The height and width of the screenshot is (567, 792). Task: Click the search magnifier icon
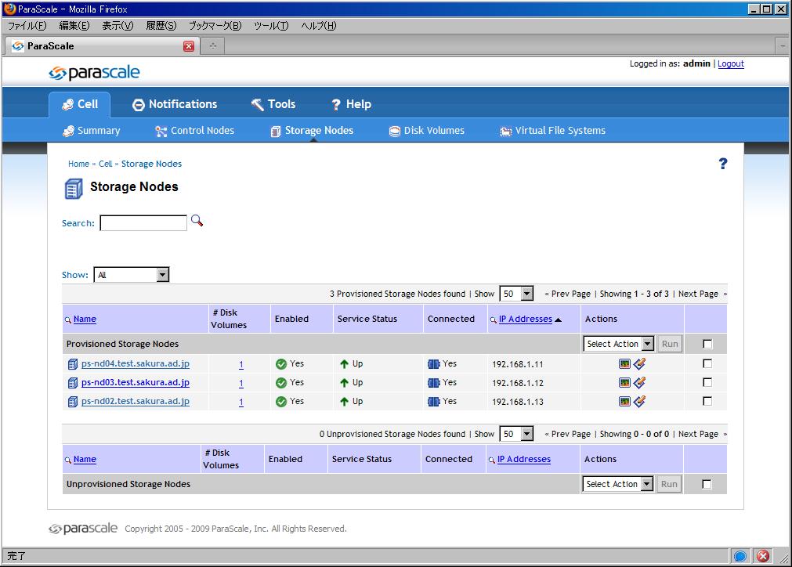click(x=197, y=222)
